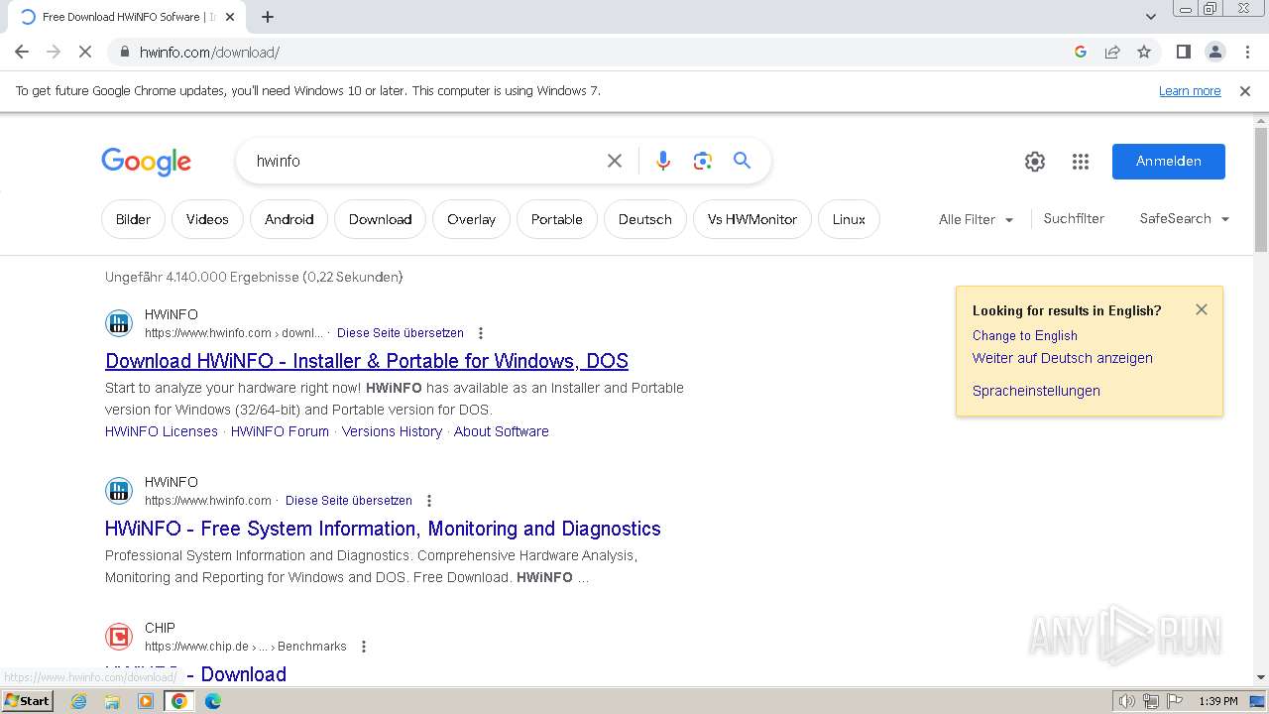Close the HWiNFO download tab
This screenshot has width=1269, height=714.
tap(230, 17)
